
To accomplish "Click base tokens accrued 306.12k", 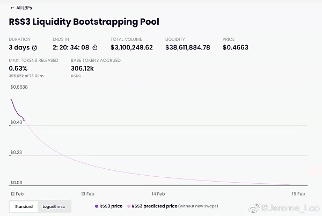I will tap(82, 68).
